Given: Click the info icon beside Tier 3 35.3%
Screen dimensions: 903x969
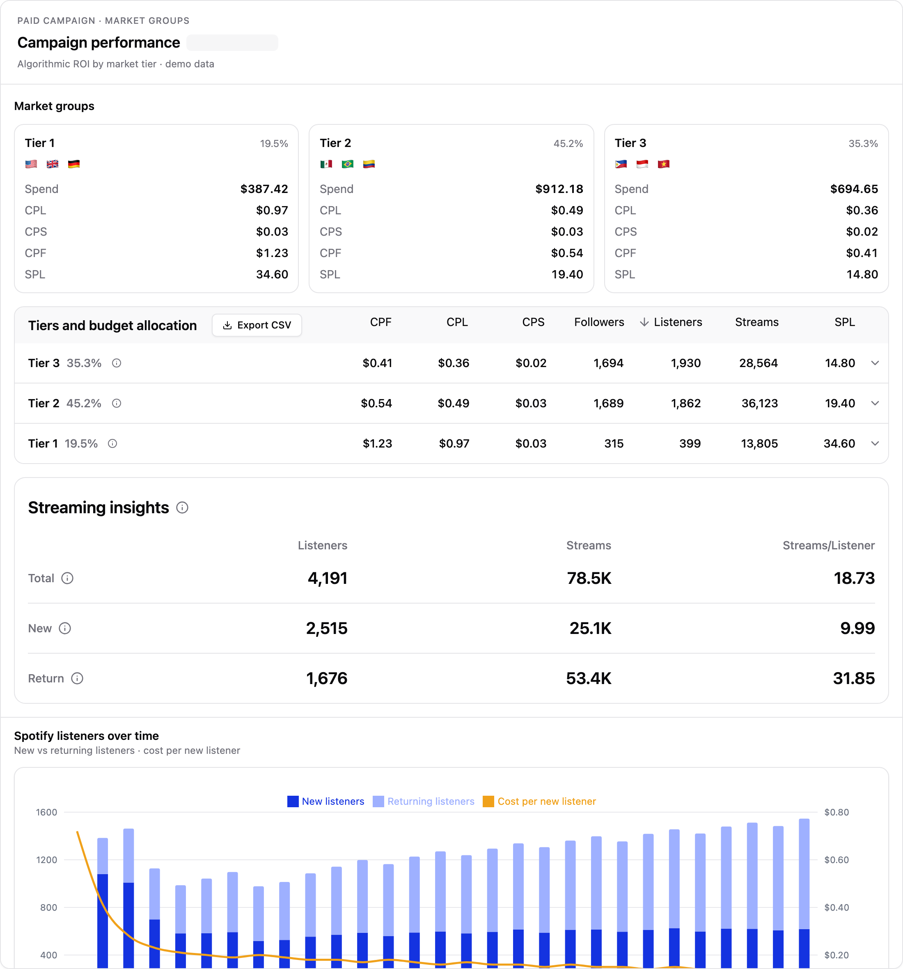Looking at the screenshot, I should coord(117,363).
